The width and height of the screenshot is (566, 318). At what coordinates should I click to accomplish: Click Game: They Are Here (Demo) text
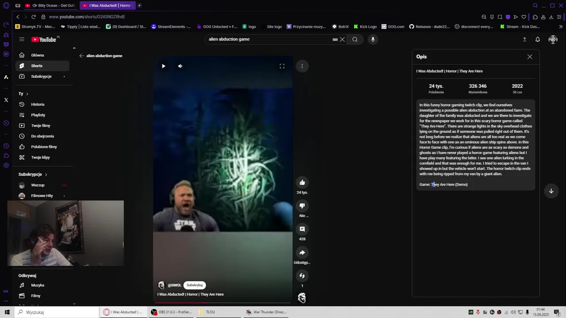(x=444, y=185)
